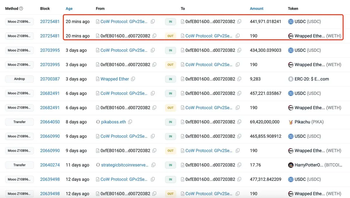Open the pikaboss.eth address link

(113, 122)
